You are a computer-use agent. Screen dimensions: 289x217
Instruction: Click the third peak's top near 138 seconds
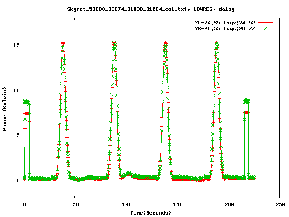click(x=165, y=43)
